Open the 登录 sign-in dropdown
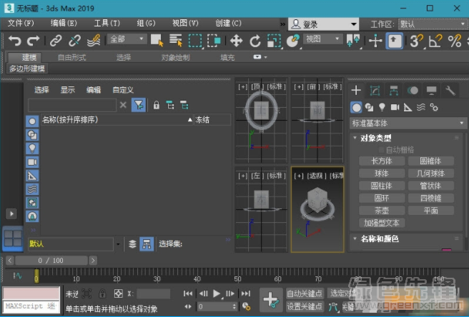The width and height of the screenshot is (469, 317). (x=323, y=24)
